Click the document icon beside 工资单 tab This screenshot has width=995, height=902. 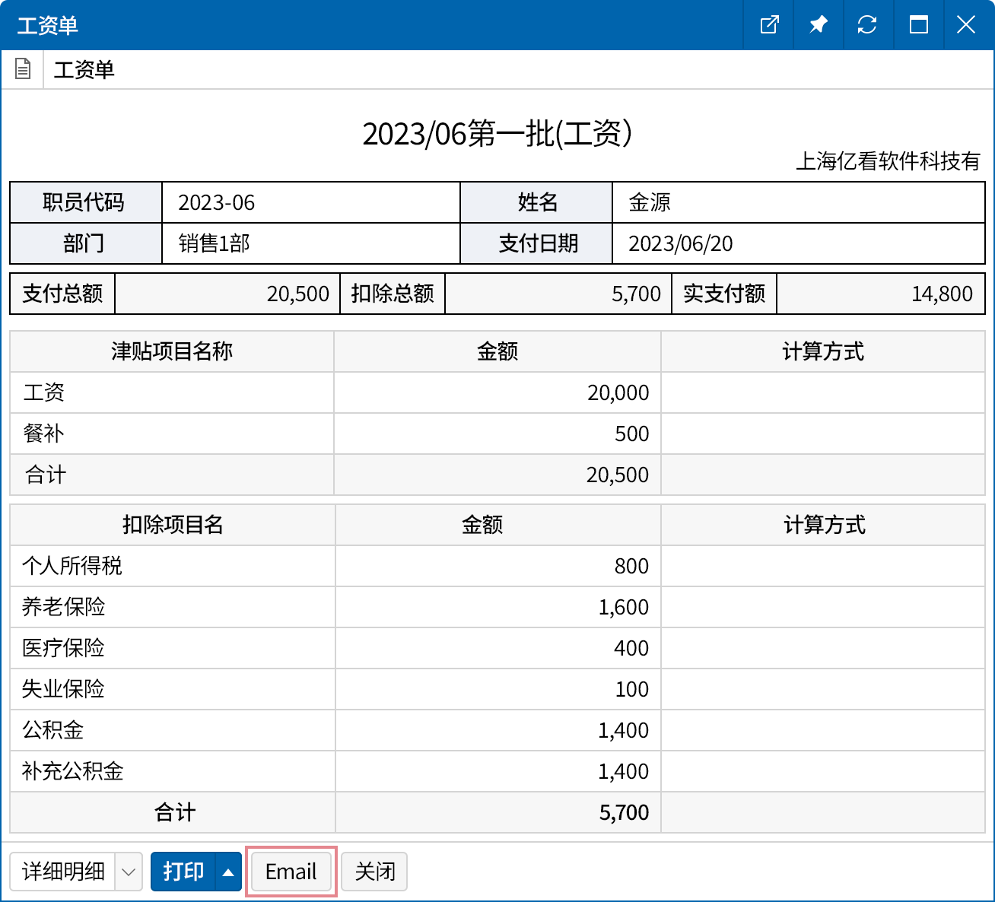(x=23, y=69)
